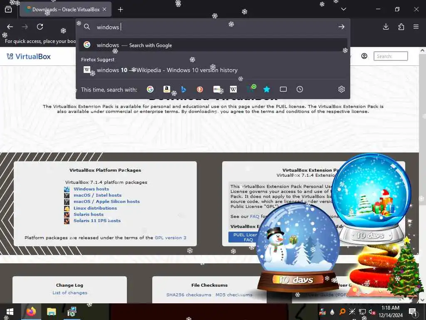This screenshot has width=426, height=320.
Task: Open Linux distributions link
Action: pos(95,208)
